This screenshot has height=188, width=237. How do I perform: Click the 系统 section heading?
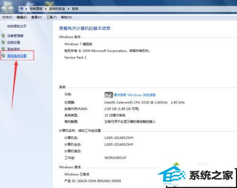(62, 87)
